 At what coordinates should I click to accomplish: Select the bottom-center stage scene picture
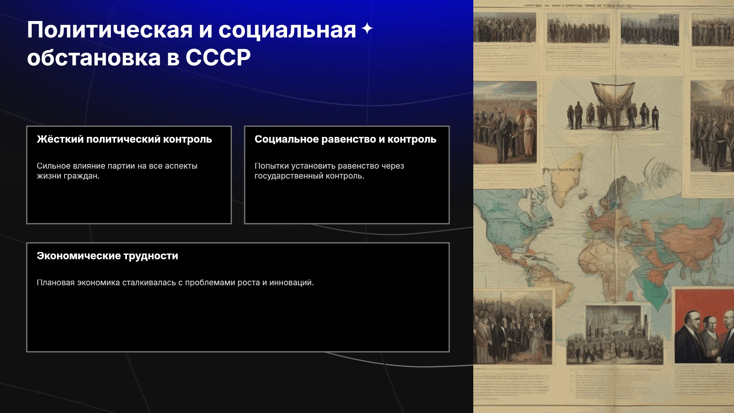[x=614, y=335]
